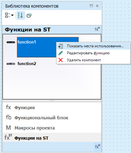Toggle alphabetical sort button in toolbar
The height and width of the screenshot is (153, 131).
pos(21,15)
